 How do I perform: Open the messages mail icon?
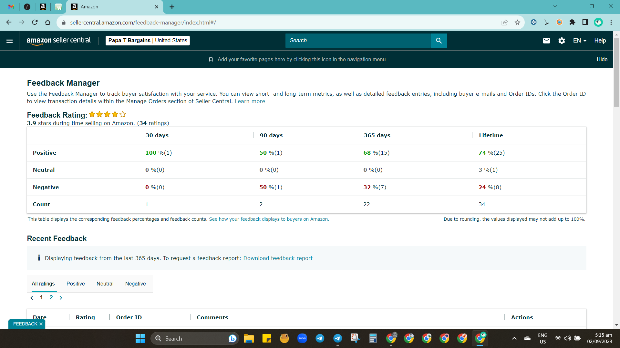pyautogui.click(x=546, y=41)
